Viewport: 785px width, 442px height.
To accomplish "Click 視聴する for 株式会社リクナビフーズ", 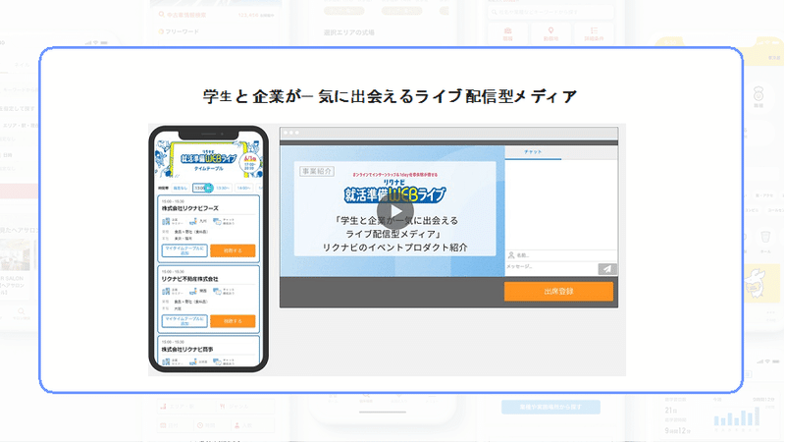I will pyautogui.click(x=233, y=250).
